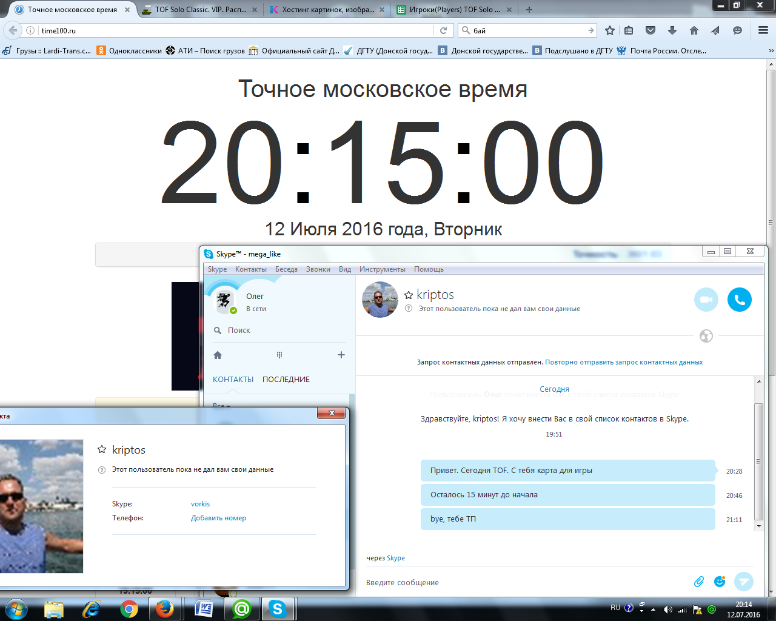Go to Firefox home page icon

[x=694, y=30]
